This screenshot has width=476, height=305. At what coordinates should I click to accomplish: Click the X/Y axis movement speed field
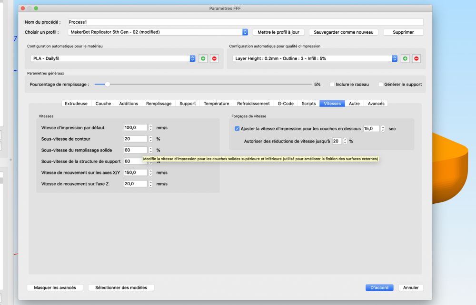135,172
